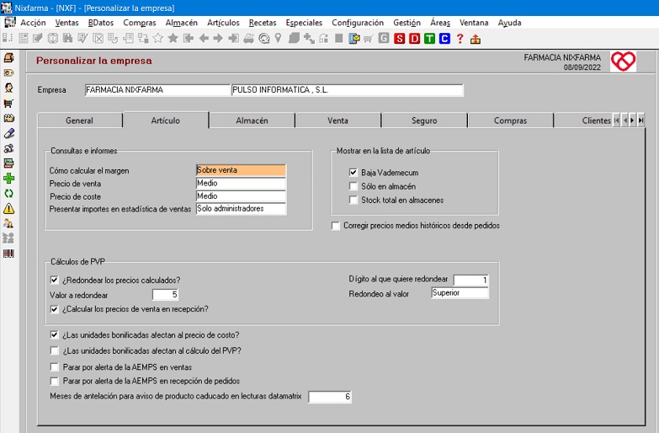Open the Ayuda menu
Screen dimensions: 659x433
coord(509,23)
